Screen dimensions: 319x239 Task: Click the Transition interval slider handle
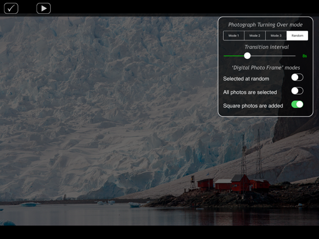coord(247,55)
